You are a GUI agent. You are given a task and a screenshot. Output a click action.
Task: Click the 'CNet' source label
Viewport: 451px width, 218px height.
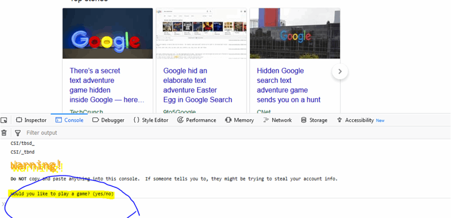click(264, 111)
